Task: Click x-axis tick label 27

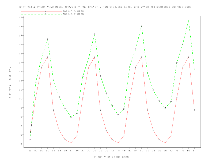Action: [83, 151]
